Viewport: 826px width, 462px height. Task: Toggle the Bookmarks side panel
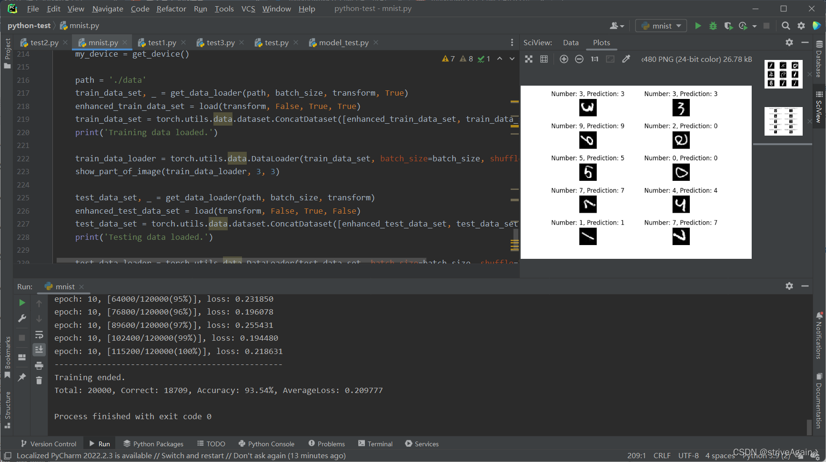7,357
